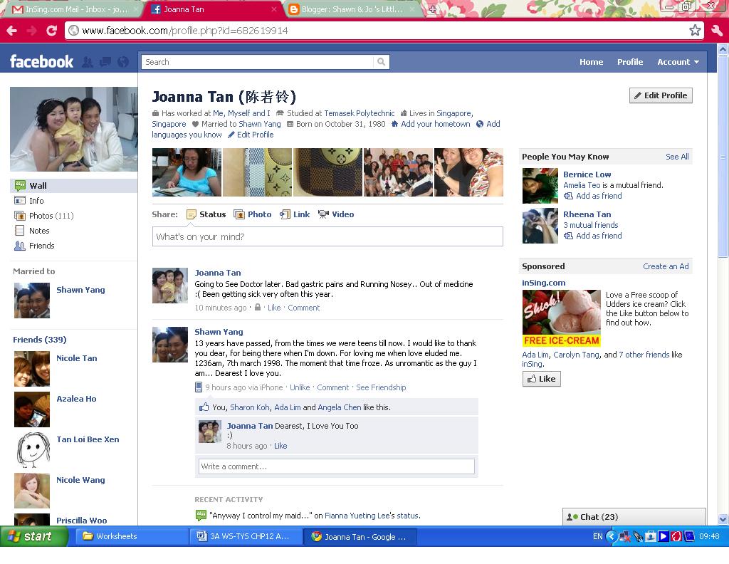Click Add as friend icon for Rheena Tan
Image resolution: width=729 pixels, height=564 pixels.
point(568,236)
